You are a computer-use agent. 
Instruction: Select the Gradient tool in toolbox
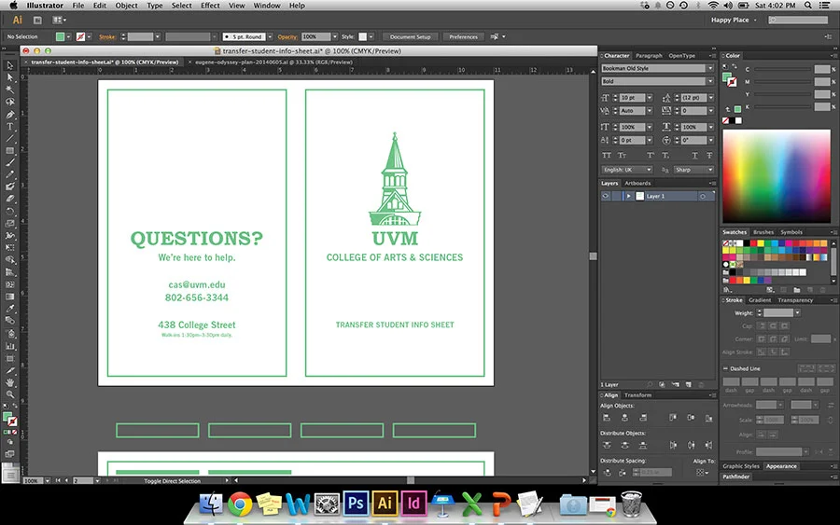[9, 297]
